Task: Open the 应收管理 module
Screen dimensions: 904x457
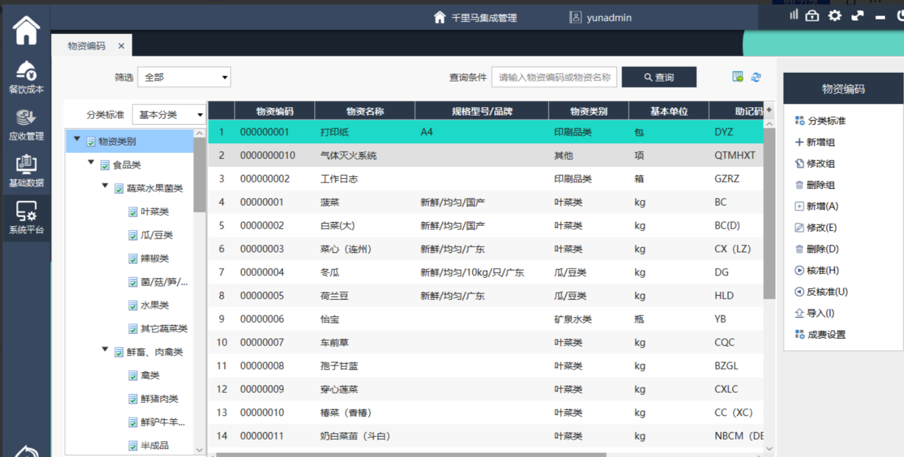Action: click(26, 124)
